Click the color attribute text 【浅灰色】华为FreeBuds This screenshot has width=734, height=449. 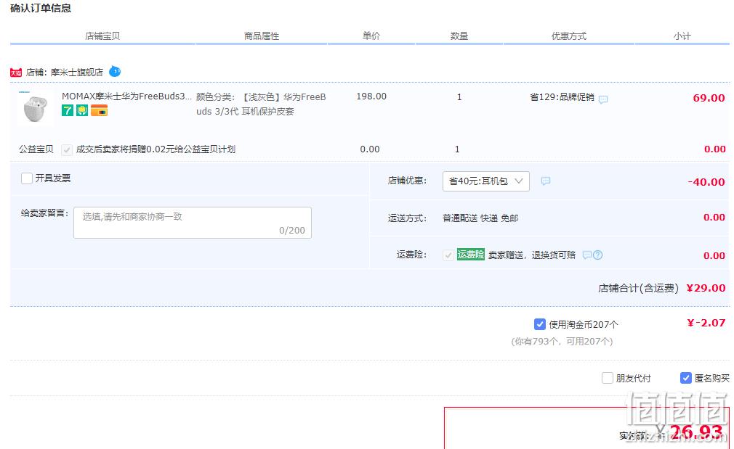point(261,104)
